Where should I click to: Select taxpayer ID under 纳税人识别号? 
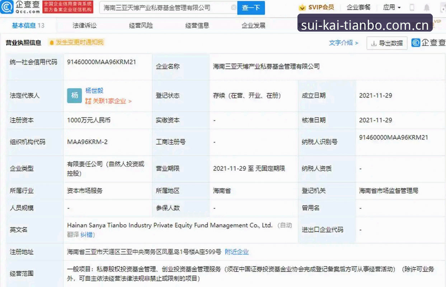tap(394, 137)
